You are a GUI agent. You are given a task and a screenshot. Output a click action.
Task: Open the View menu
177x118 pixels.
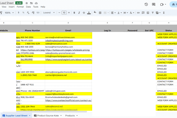(4, 7)
